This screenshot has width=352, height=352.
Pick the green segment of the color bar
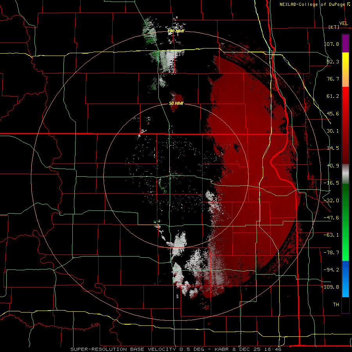(x=345, y=222)
